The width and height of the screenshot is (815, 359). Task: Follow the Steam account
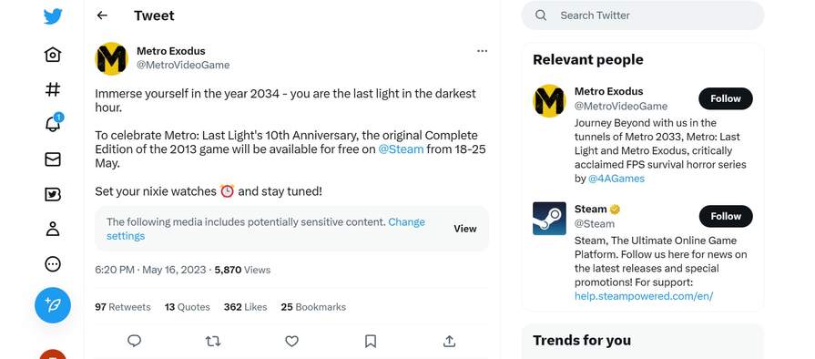point(726,216)
